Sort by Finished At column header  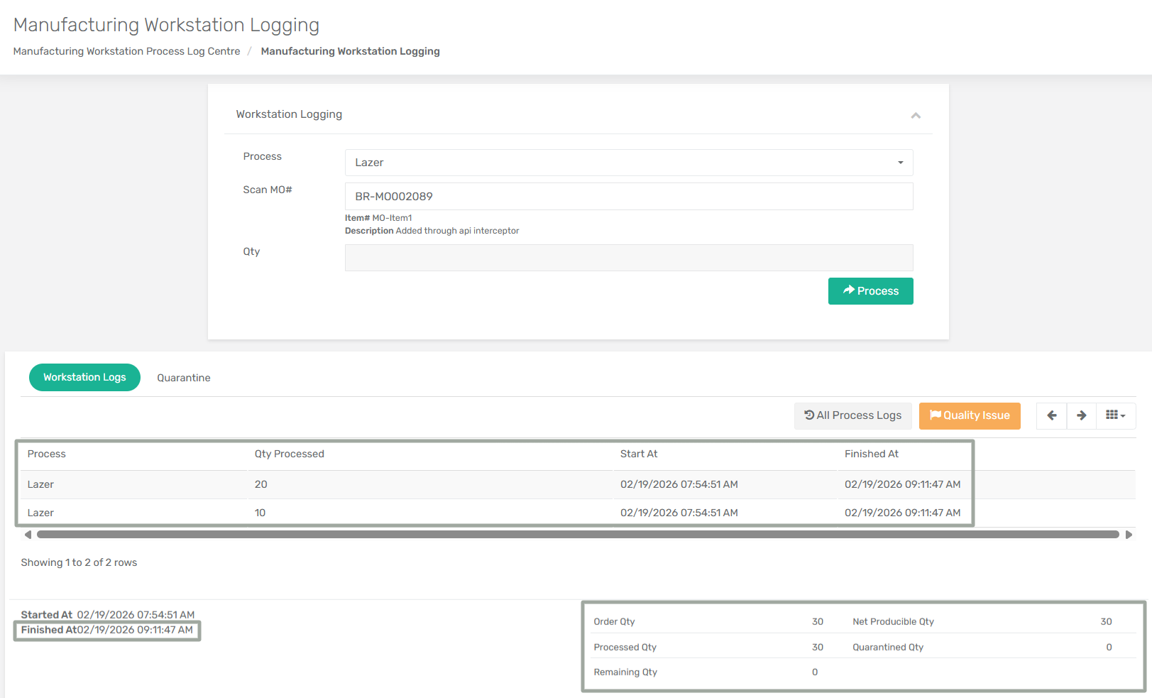(871, 454)
